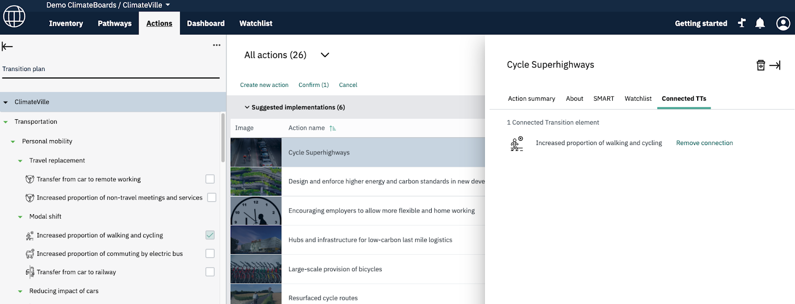The image size is (795, 304).
Task: Collapse the detail panel with arrow icon
Action: pyautogui.click(x=775, y=65)
